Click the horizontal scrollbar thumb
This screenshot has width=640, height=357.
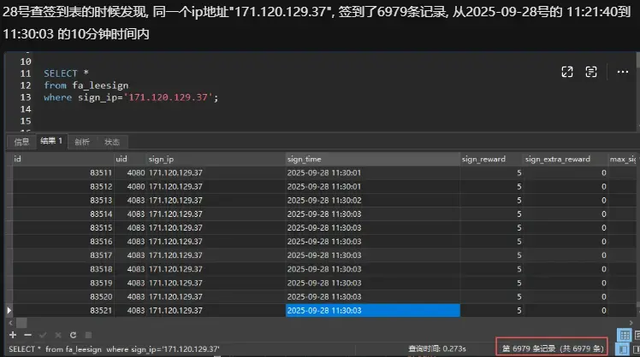click(x=21, y=323)
